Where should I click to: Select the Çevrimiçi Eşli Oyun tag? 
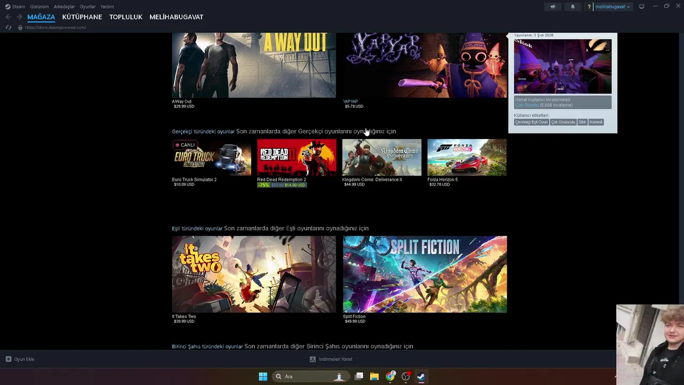(x=531, y=122)
